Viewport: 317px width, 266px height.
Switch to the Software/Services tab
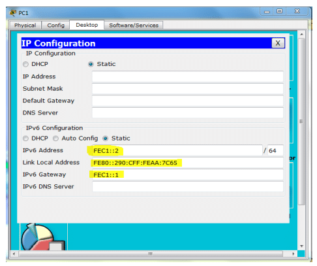(x=134, y=25)
